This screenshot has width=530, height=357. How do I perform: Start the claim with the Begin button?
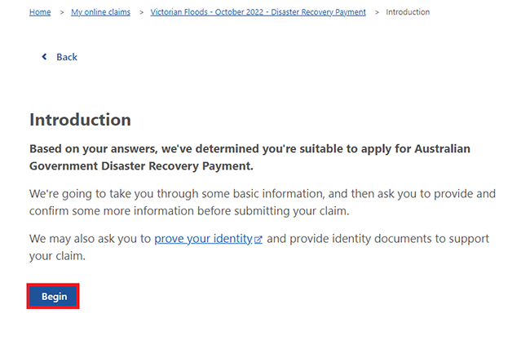[53, 296]
